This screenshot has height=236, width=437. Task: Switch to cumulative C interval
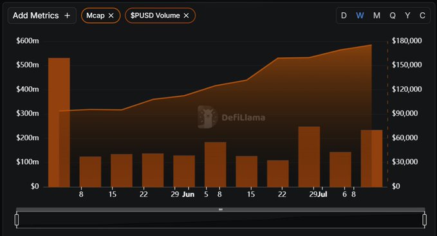click(x=422, y=15)
